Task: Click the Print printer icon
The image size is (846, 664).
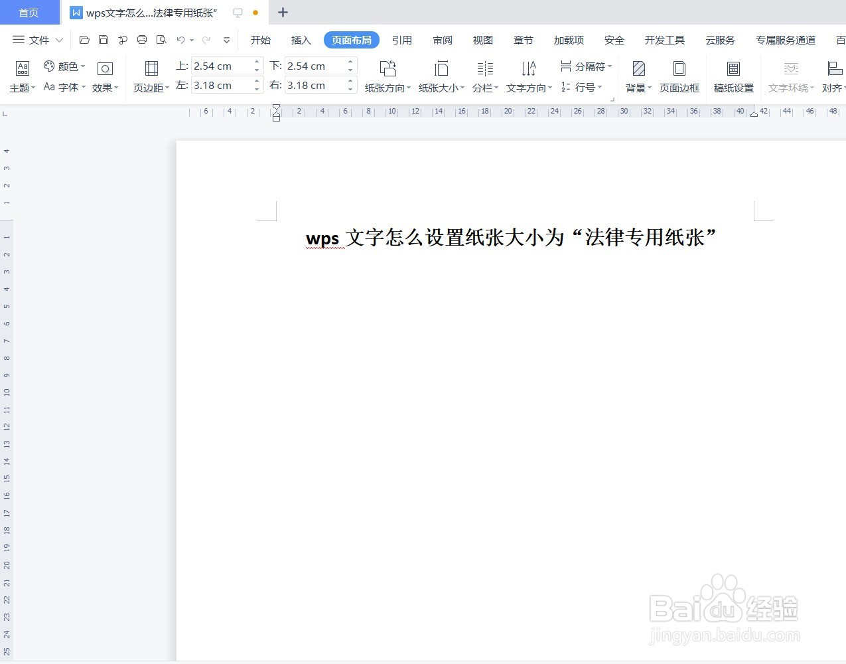Action: point(142,40)
